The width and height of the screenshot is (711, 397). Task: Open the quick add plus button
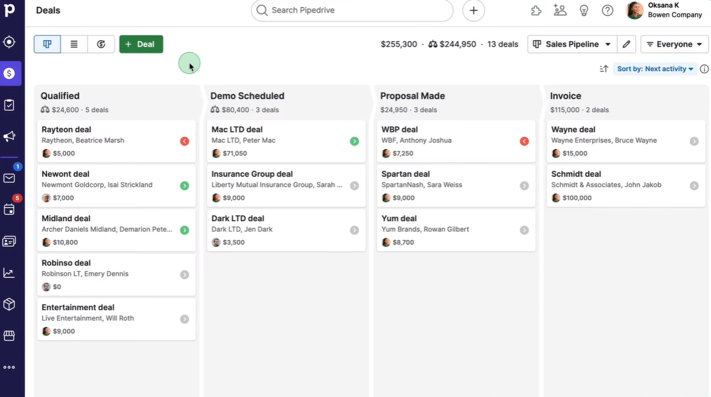pyautogui.click(x=473, y=10)
